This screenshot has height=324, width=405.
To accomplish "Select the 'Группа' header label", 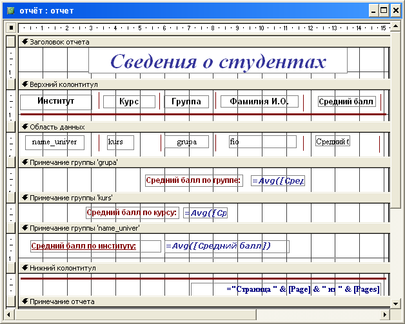I will pos(186,102).
